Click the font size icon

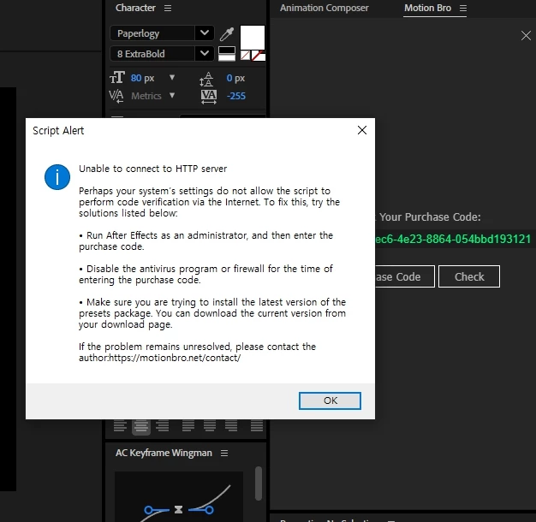pos(117,78)
